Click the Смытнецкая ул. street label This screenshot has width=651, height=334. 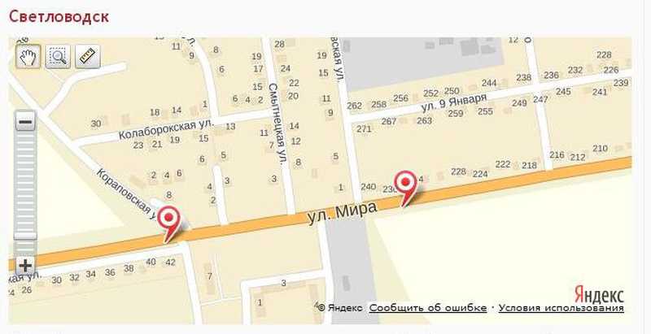[x=278, y=124]
